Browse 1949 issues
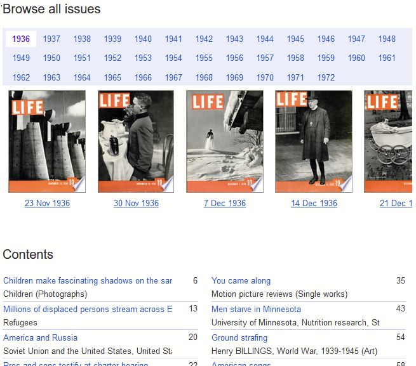Screen dimensions: 416x366 21,58
